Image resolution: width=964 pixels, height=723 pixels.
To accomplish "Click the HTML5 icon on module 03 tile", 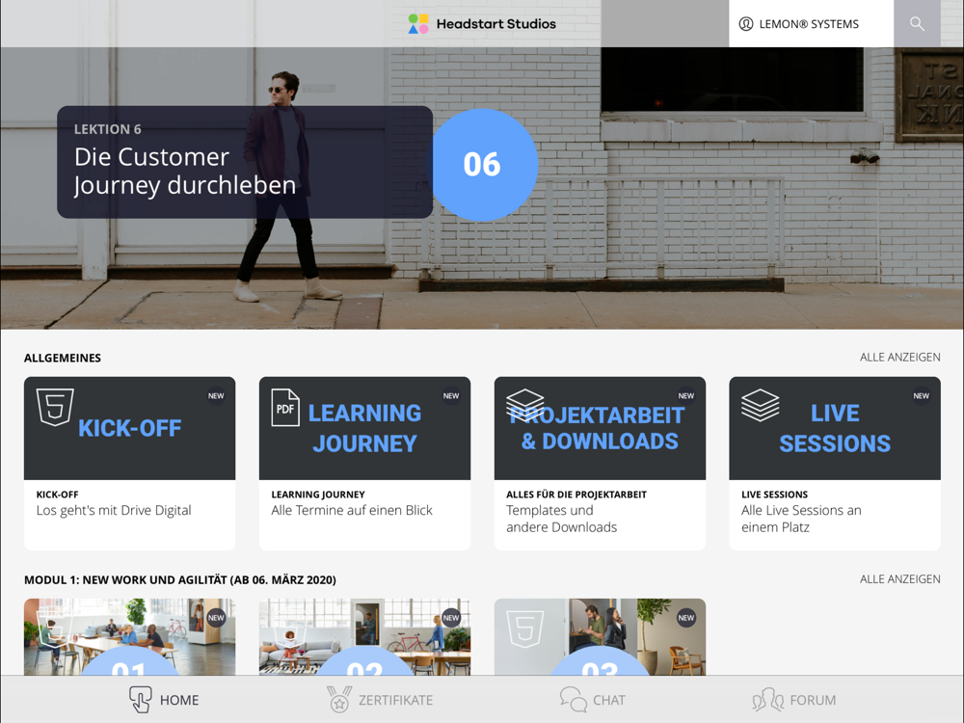I will [x=525, y=629].
